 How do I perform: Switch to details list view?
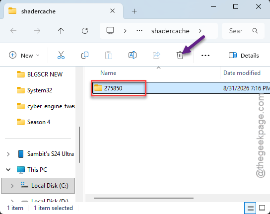point(250,208)
